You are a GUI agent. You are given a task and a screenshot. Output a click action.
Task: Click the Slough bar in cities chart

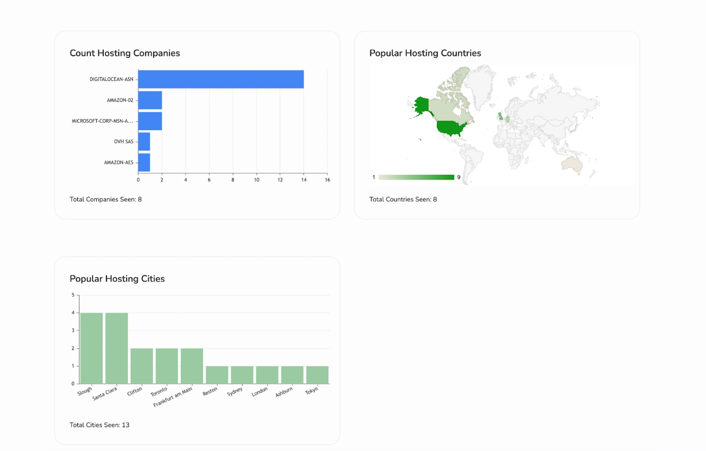point(92,348)
